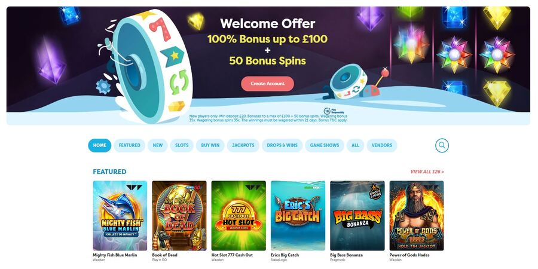Screen dimensions: 538x269
Task: Click the Create Account button
Action: click(x=267, y=84)
